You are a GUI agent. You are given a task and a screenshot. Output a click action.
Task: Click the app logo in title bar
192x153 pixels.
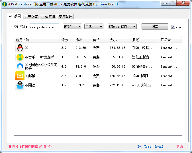[x=5, y=4]
